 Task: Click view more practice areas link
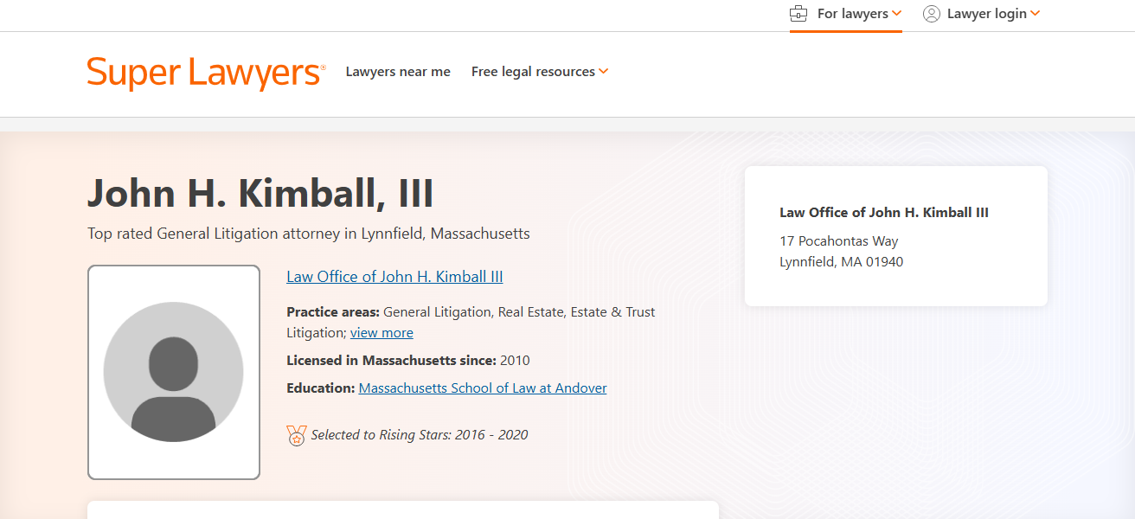tap(382, 333)
